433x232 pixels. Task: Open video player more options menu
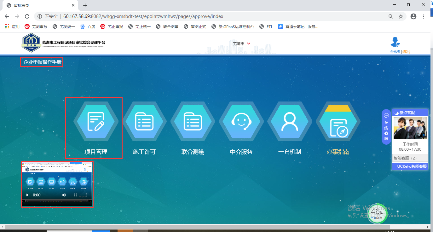click(x=87, y=195)
